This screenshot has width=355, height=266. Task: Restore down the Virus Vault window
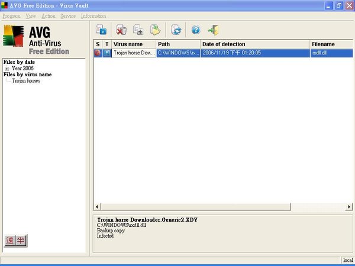tap(339, 6)
